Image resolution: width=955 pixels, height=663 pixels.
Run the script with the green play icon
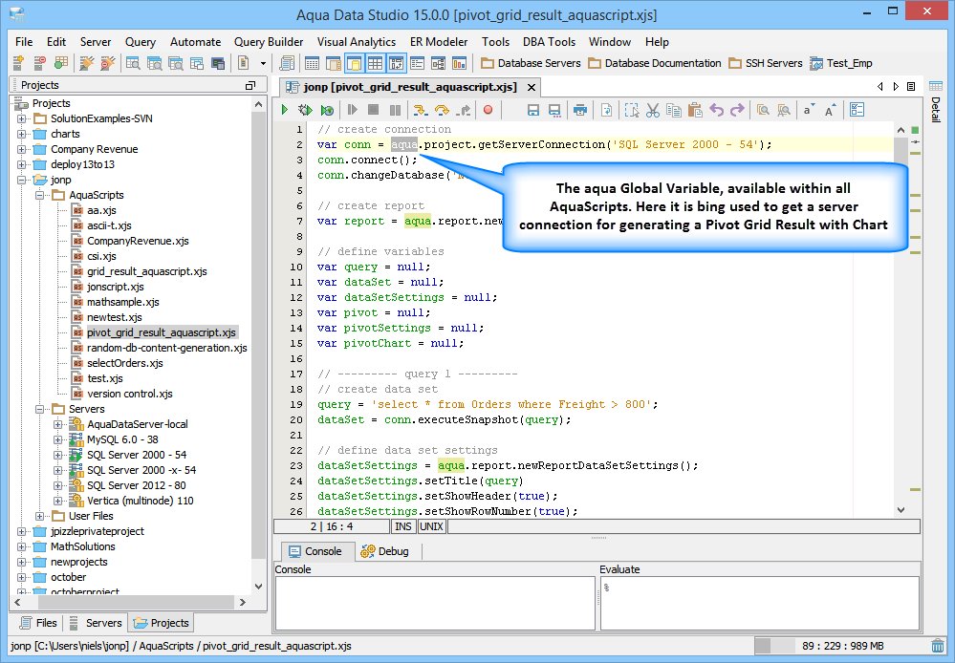coord(285,111)
